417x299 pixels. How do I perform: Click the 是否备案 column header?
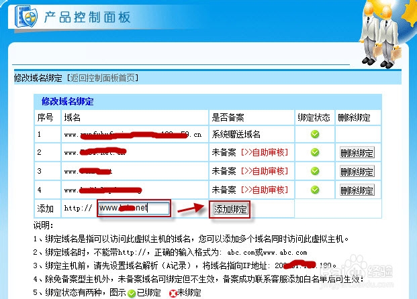pos(228,117)
